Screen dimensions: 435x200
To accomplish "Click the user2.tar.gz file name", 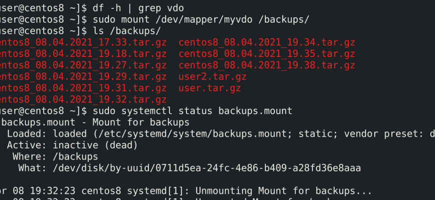I will (x=212, y=76).
